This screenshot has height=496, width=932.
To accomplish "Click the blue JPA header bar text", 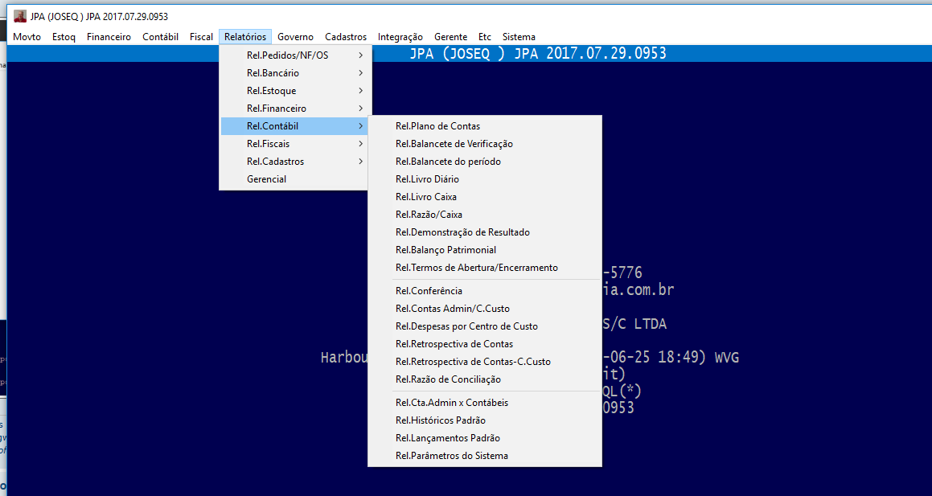I will click(x=538, y=54).
